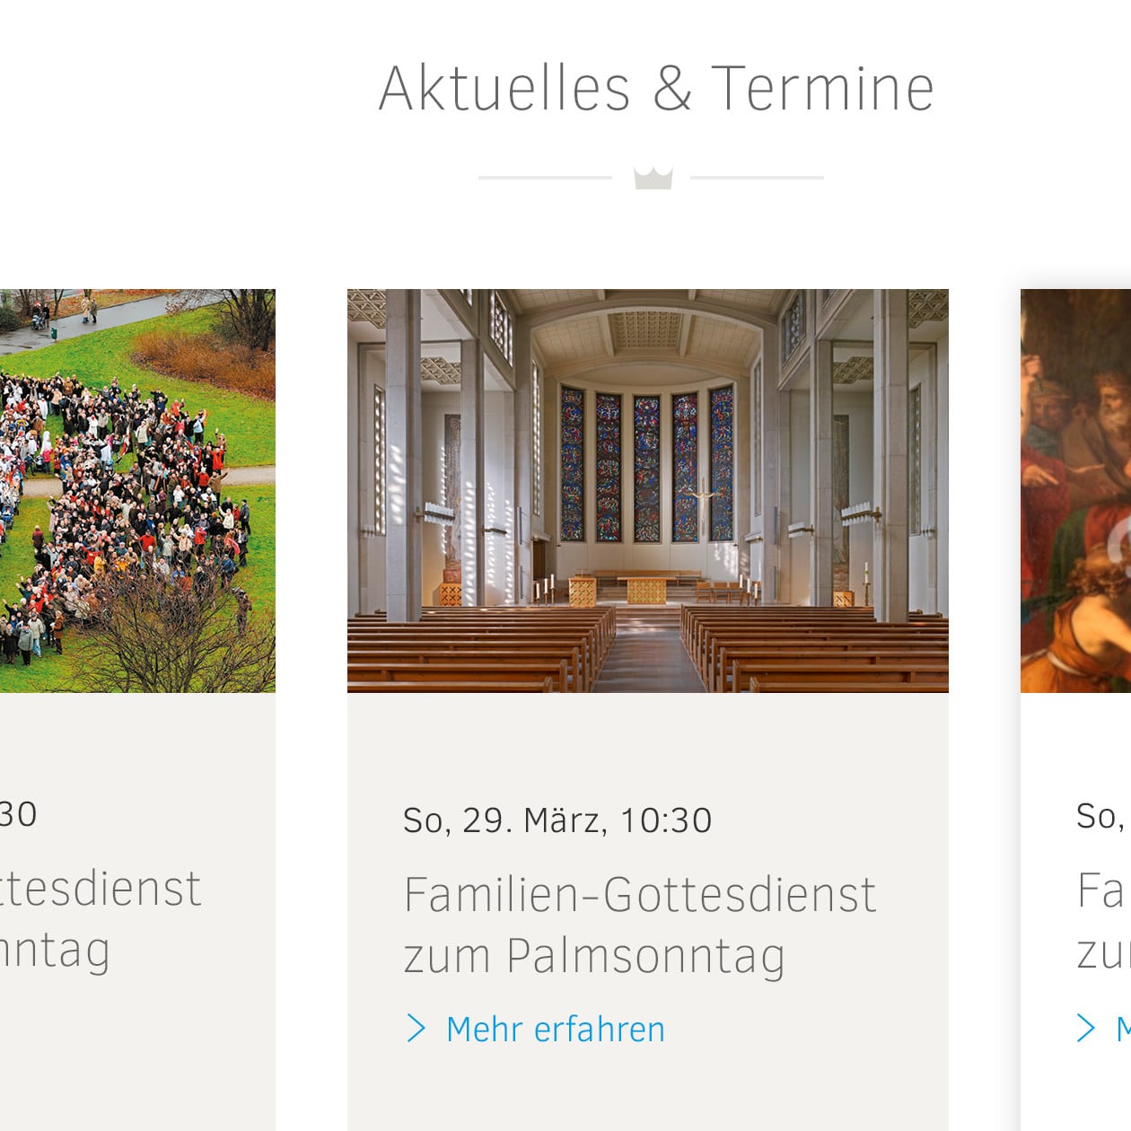Click the date So, 29. März, 10:30
The height and width of the screenshot is (1131, 1131).
(x=557, y=820)
